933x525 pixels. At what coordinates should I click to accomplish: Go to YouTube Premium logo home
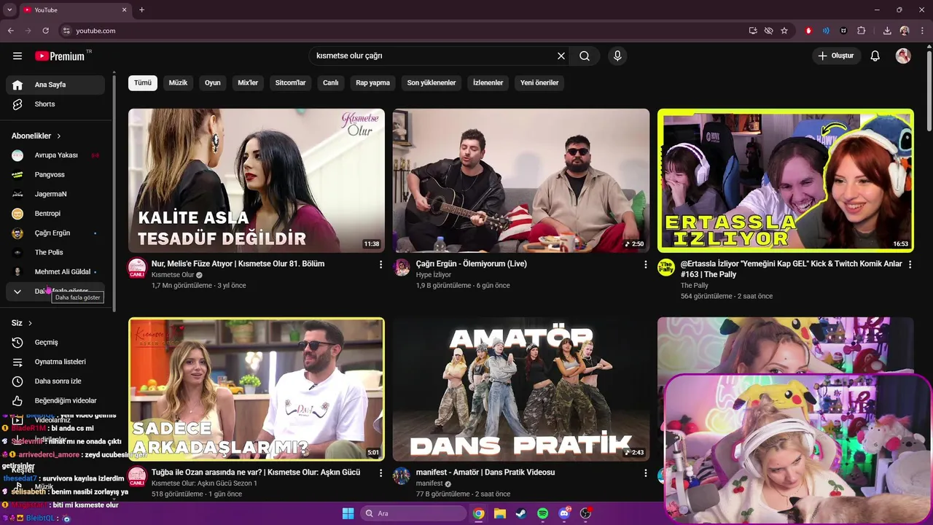(x=60, y=56)
